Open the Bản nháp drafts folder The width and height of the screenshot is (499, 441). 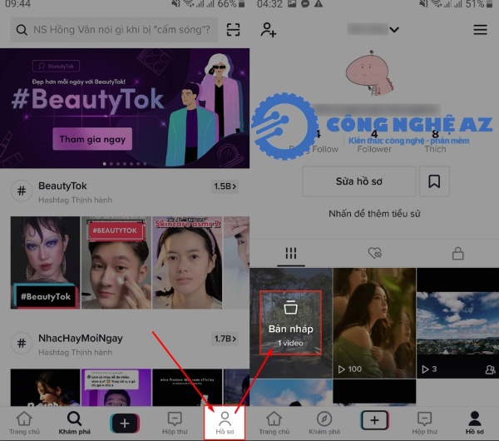click(x=290, y=323)
